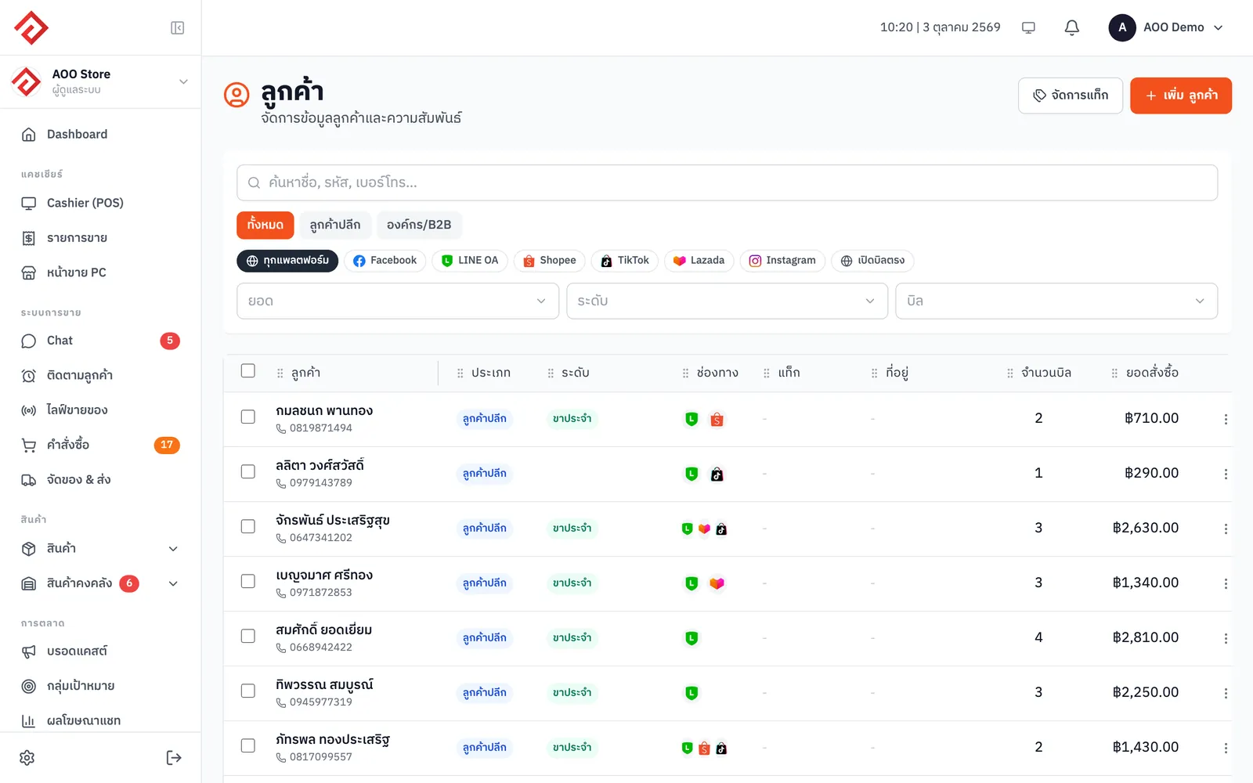
Task: Click LINE channel icon in ทิพวรรณ row
Action: pos(691,693)
